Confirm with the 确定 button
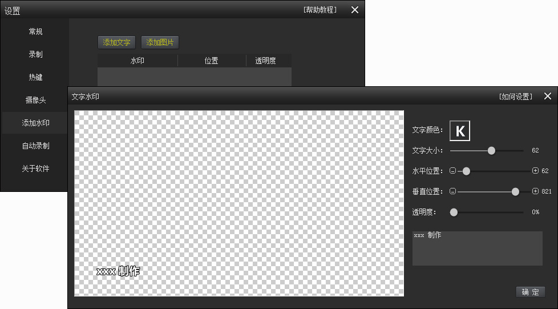 point(530,292)
